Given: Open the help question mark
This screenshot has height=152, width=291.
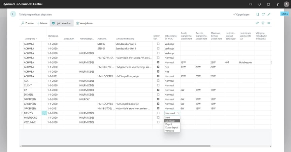Looking at the screenshot, I should click(x=278, y=4).
